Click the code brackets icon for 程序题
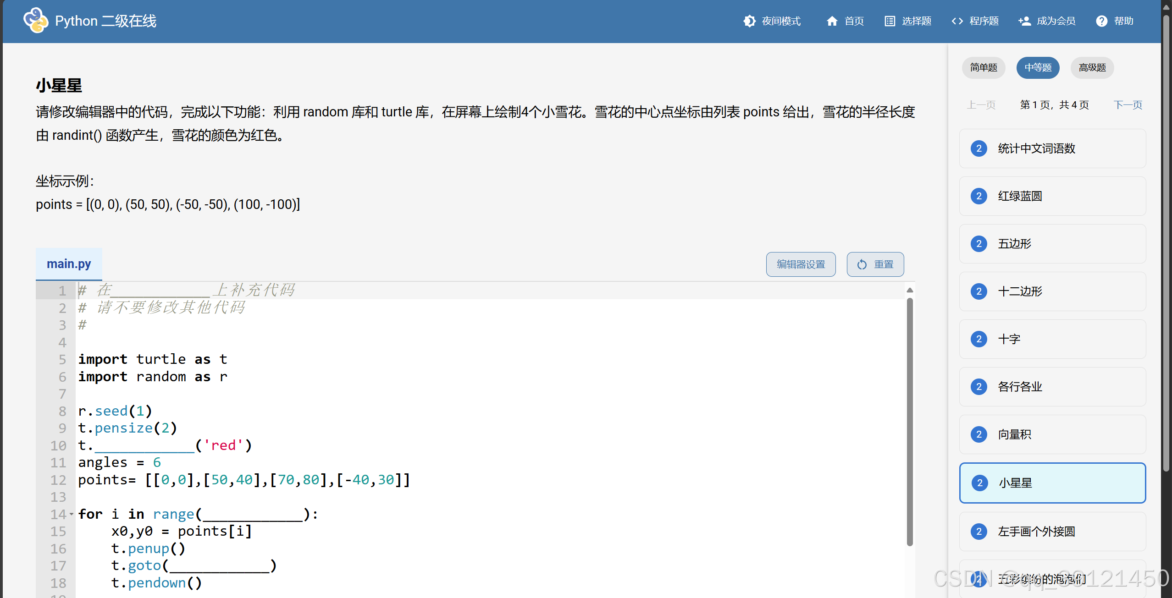This screenshot has height=598, width=1172. 957,21
